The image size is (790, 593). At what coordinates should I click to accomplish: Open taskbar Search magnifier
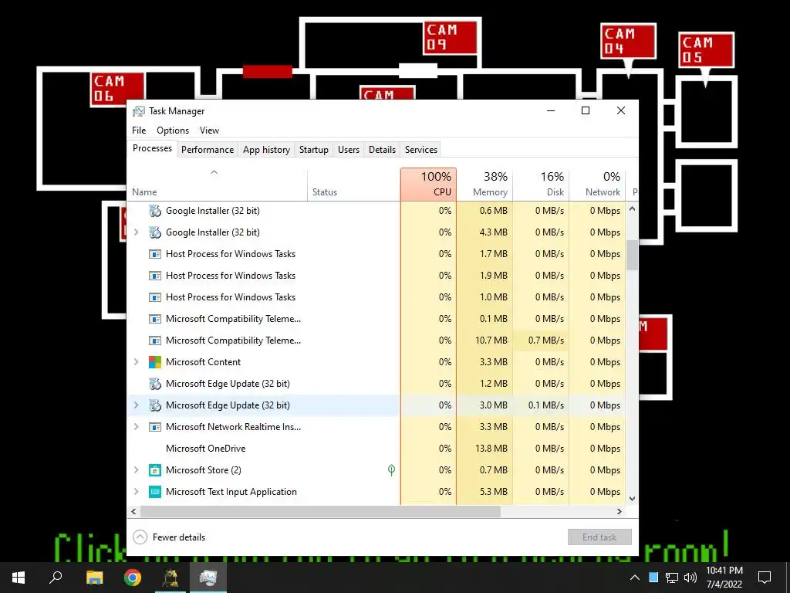[56, 578]
